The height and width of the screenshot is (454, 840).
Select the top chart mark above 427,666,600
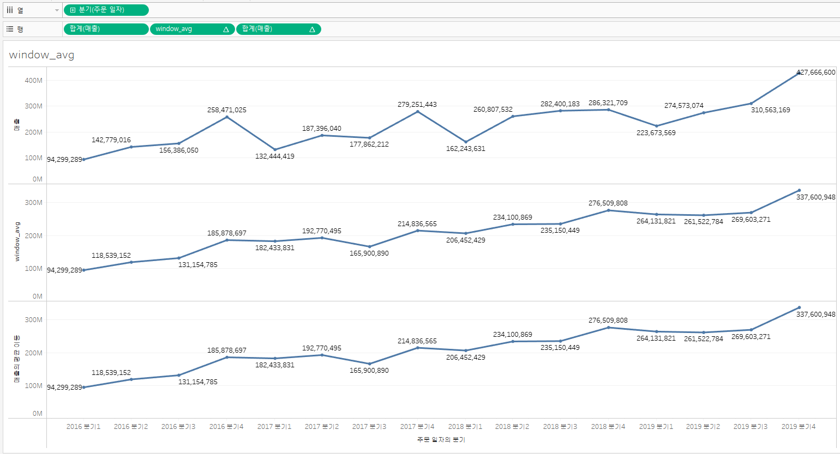click(x=799, y=73)
